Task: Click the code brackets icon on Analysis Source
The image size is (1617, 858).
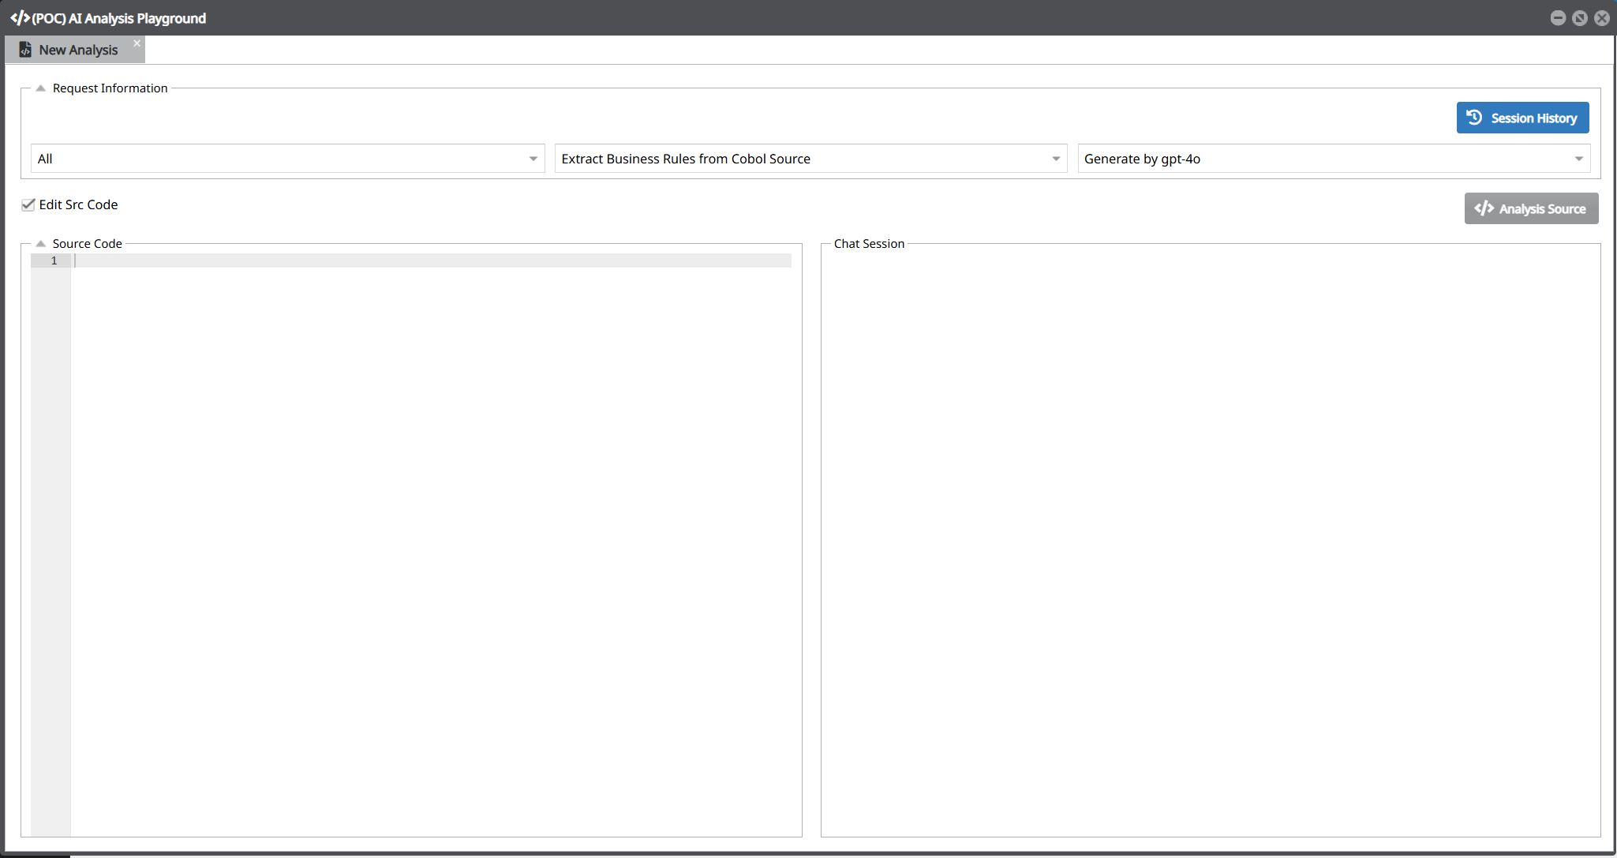Action: coord(1484,208)
